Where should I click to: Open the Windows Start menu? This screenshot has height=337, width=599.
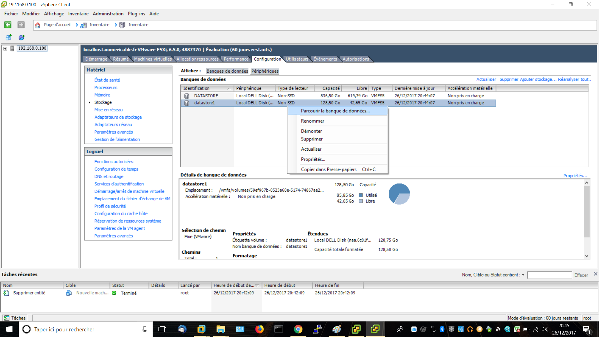tap(9, 329)
